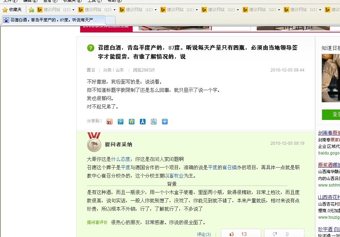Open the 原浆酒哪的 ad link

tap(329, 165)
